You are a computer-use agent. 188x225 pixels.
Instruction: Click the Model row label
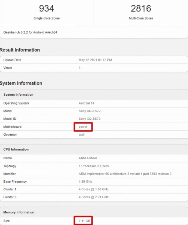[x=8, y=111]
